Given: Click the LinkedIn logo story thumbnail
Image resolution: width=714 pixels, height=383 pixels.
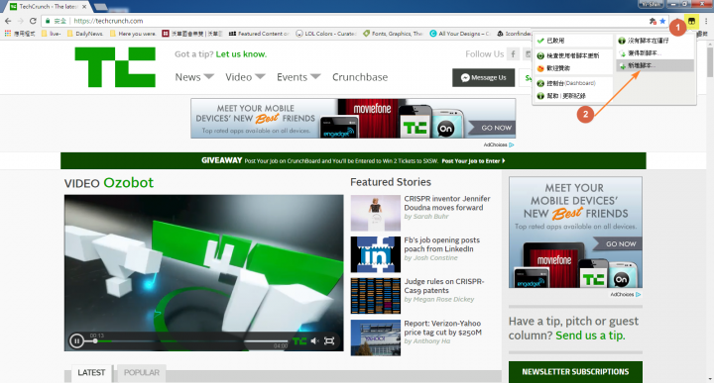Looking at the screenshot, I should tap(375, 254).
